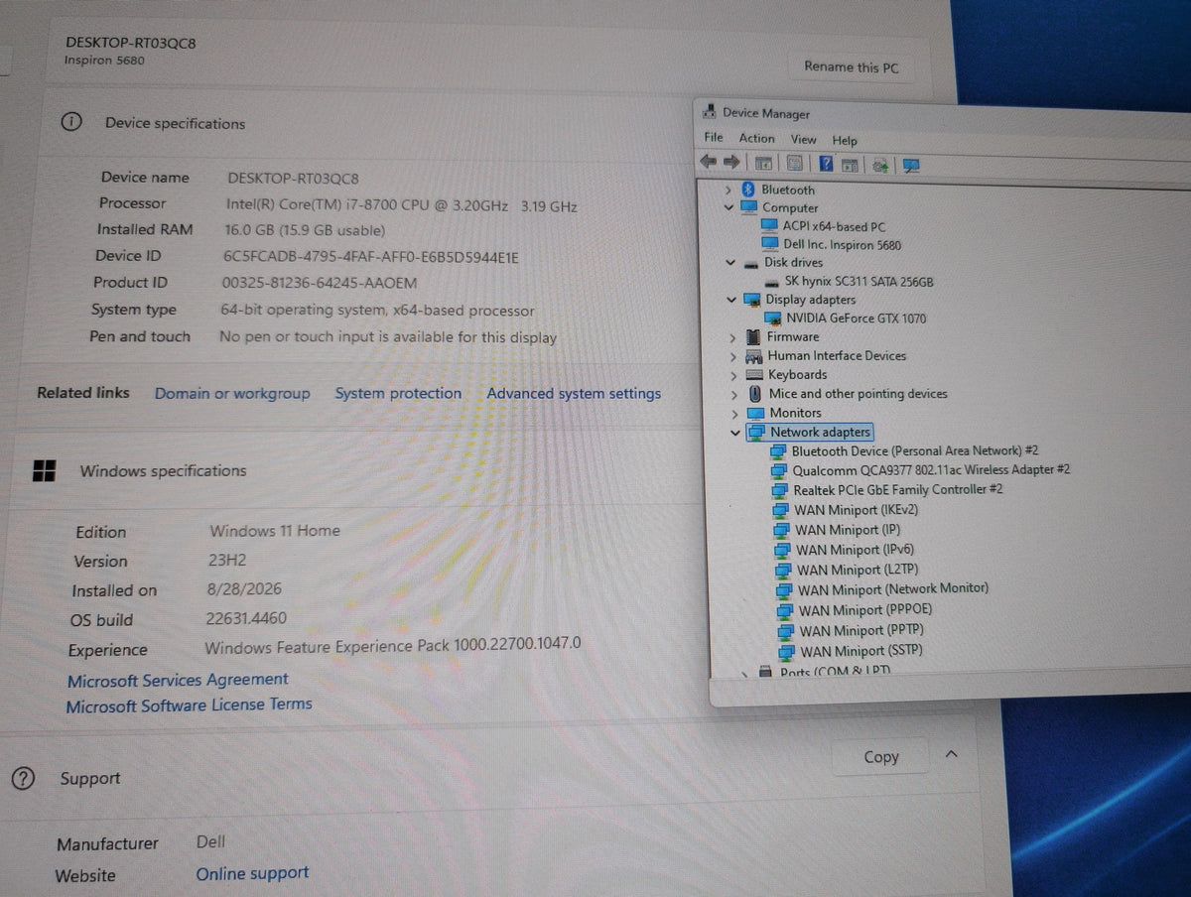The image size is (1191, 897).
Task: Click the Network adapters category icon
Action: [757, 432]
